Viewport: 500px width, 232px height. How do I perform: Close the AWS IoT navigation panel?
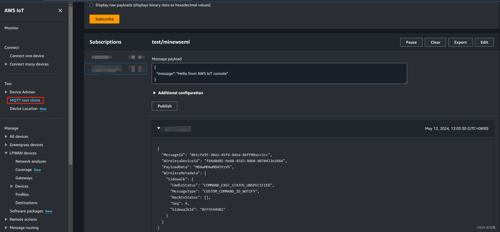(60, 10)
